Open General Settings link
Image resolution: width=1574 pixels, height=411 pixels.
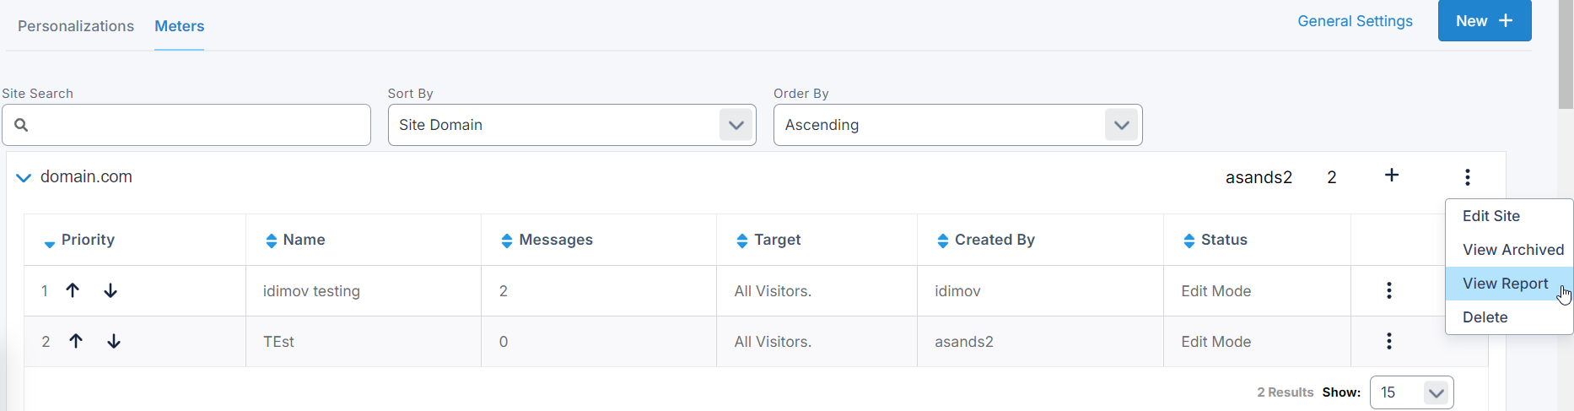pyautogui.click(x=1355, y=21)
